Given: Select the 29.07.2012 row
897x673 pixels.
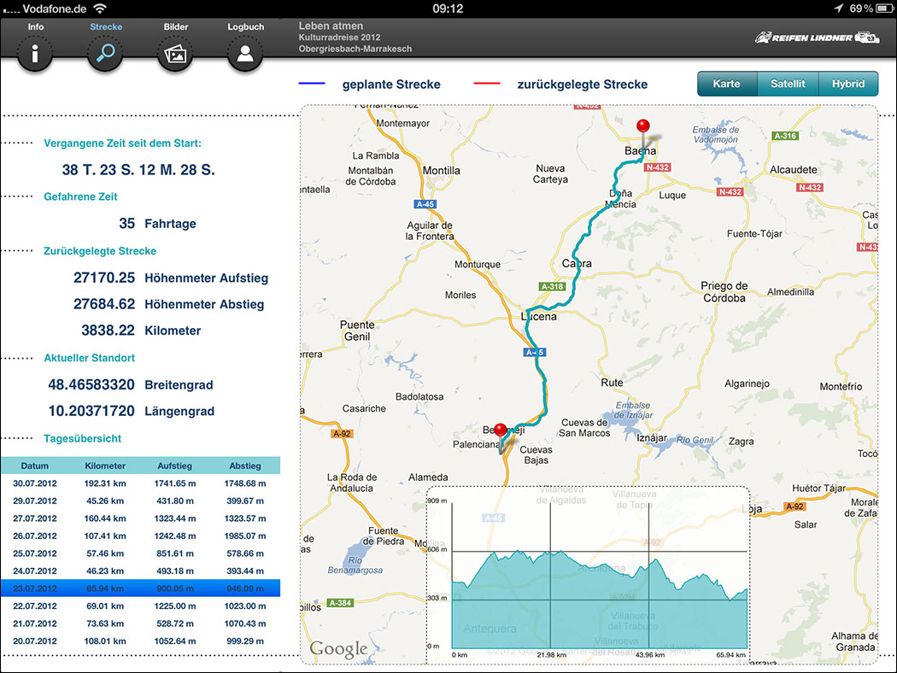Looking at the screenshot, I should pyautogui.click(x=140, y=500).
